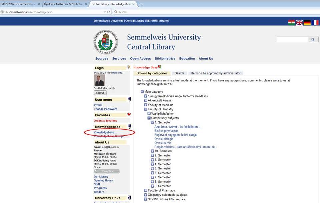Click the magnifier search button in header
The width and height of the screenshot is (320, 203).
(x=313, y=40)
